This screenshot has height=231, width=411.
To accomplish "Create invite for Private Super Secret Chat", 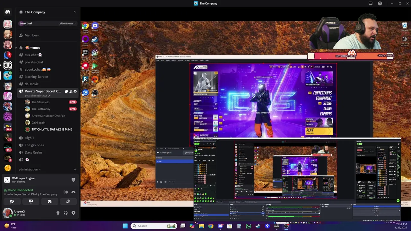I will (x=71, y=91).
